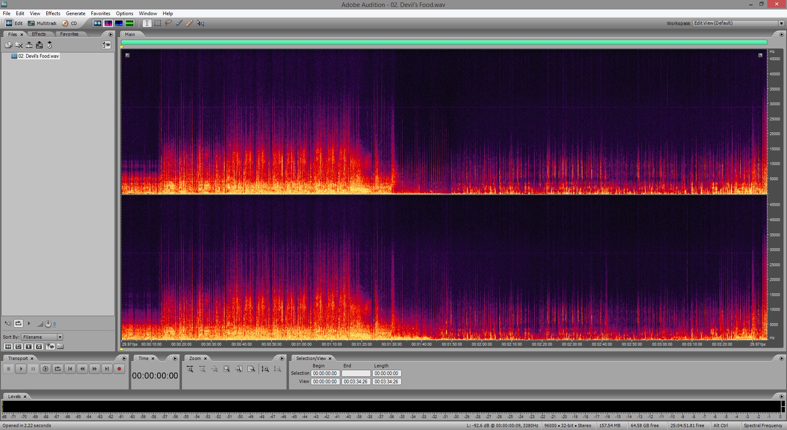Select the Effects Paintbrush tool

(179, 23)
